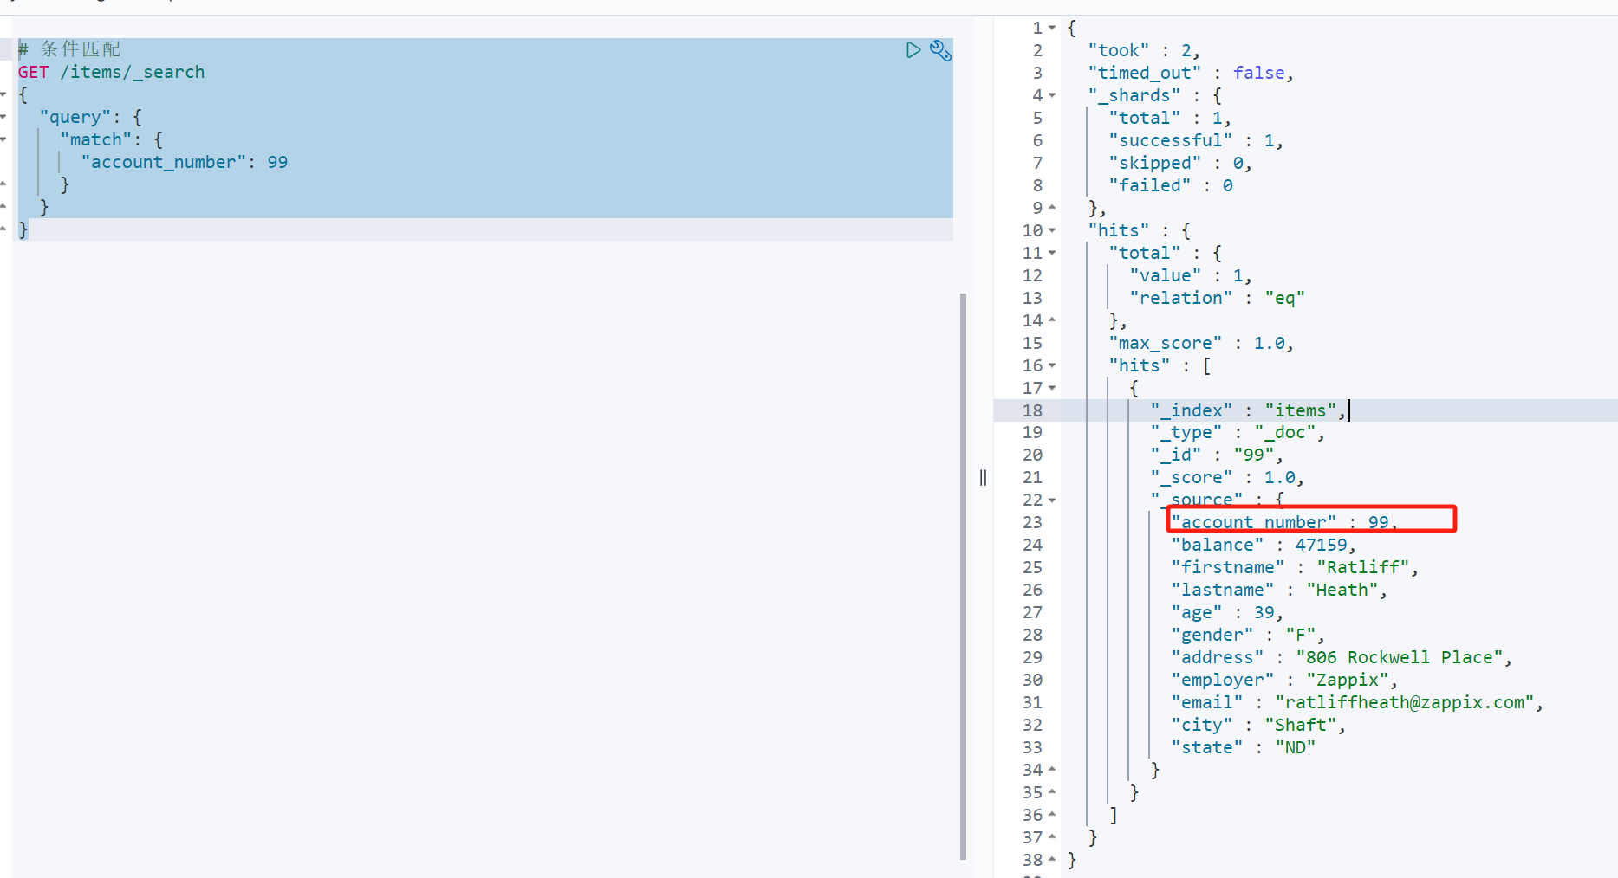Collapse the "hits" array on line 16
The height and width of the screenshot is (878, 1618).
click(1052, 365)
